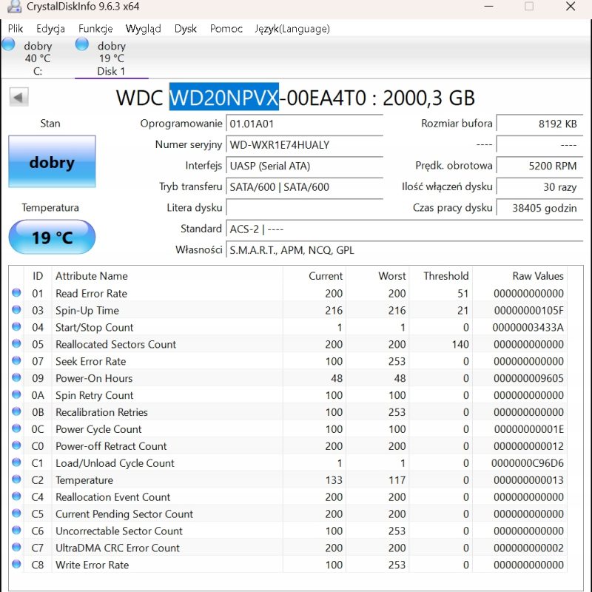Viewport: 592px width, 592px height.
Task: Open the Wygląd menu
Action: pyautogui.click(x=143, y=29)
